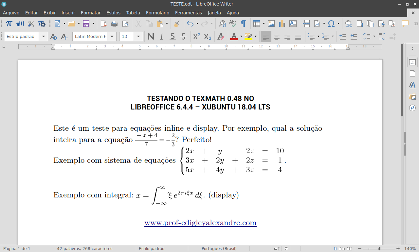Open TexMath preferences (pi with gear)
Screen dimensions: 419x252
click(42, 24)
